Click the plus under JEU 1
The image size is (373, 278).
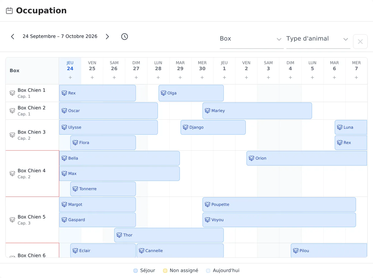click(224, 78)
